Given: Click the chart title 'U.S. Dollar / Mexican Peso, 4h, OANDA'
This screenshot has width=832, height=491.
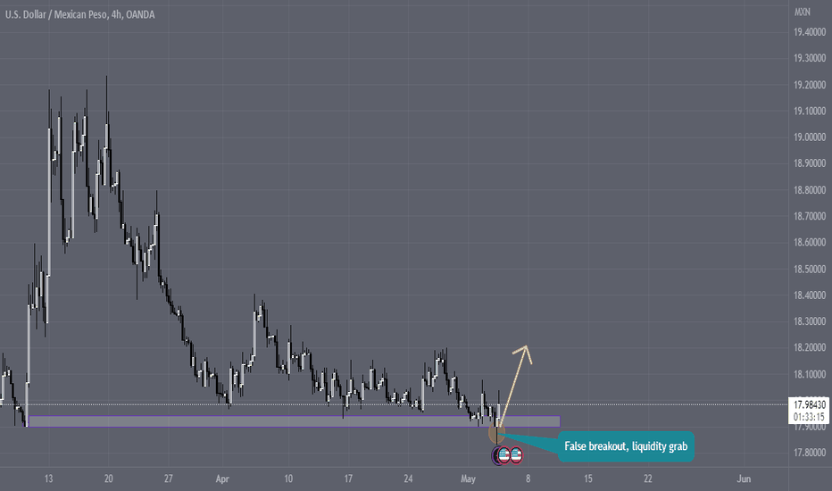Looking at the screenshot, I should (x=80, y=15).
